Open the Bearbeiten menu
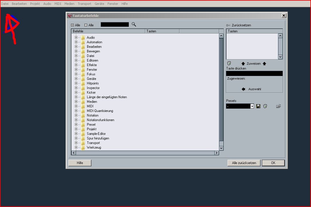 point(19,4)
